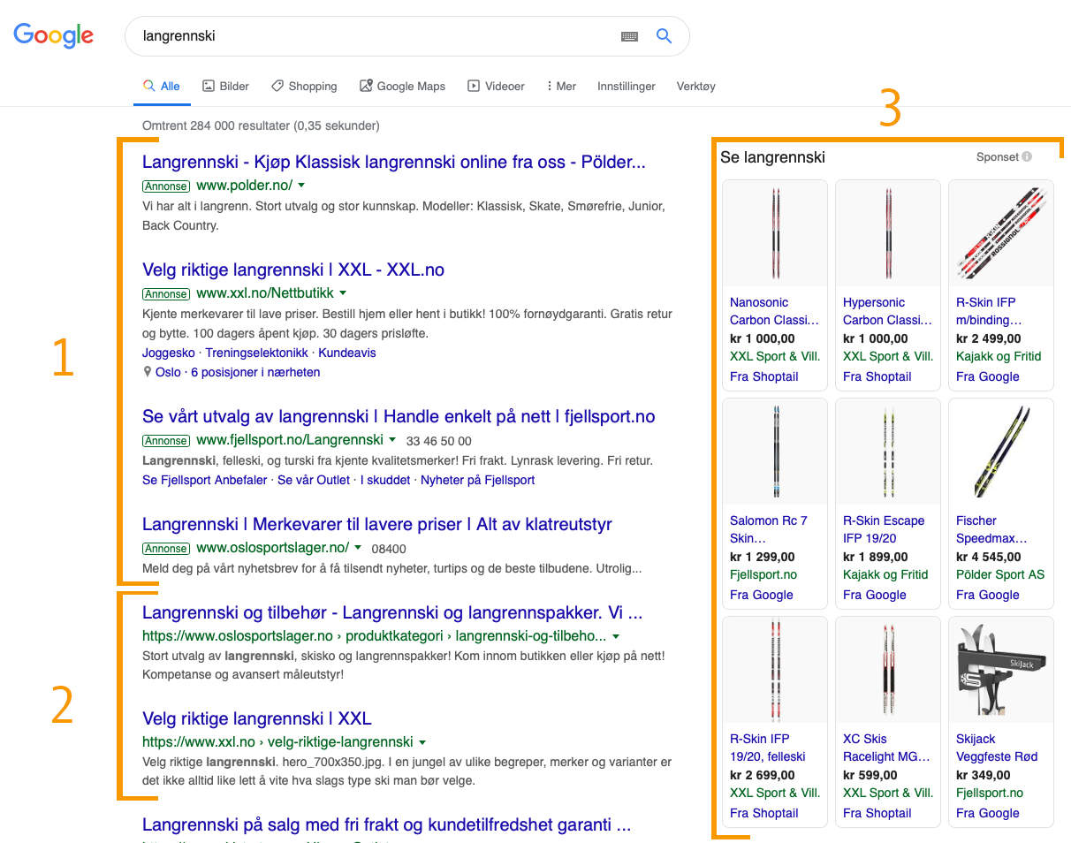Screen dimensions: 1071x843
Task: Open the Pölder Langrennski ad headline
Action: pos(394,163)
